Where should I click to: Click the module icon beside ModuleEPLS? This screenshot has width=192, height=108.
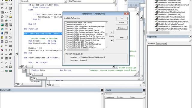[156, 14]
